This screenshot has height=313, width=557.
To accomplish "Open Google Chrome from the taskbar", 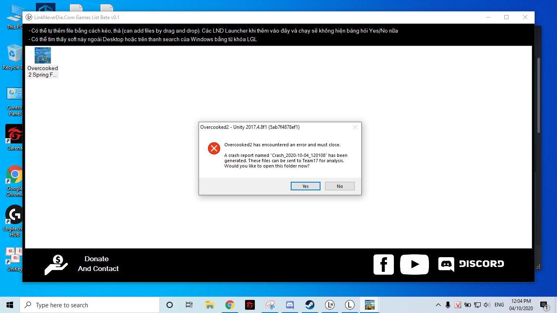I will [x=230, y=305].
